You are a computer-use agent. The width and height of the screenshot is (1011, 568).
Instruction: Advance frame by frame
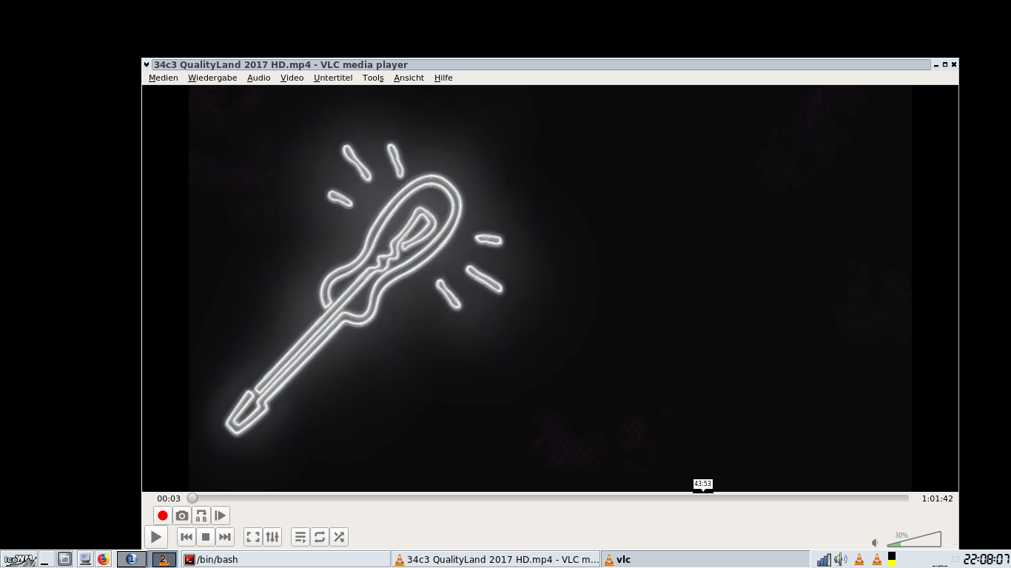pyautogui.click(x=221, y=515)
